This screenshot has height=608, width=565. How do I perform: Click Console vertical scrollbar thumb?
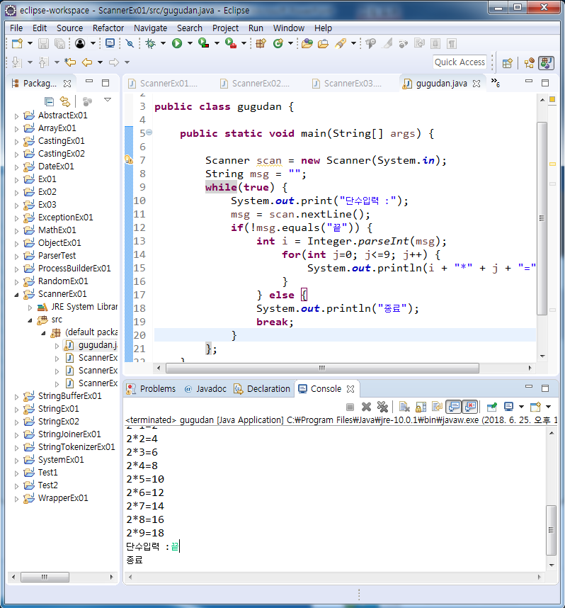[x=551, y=530]
